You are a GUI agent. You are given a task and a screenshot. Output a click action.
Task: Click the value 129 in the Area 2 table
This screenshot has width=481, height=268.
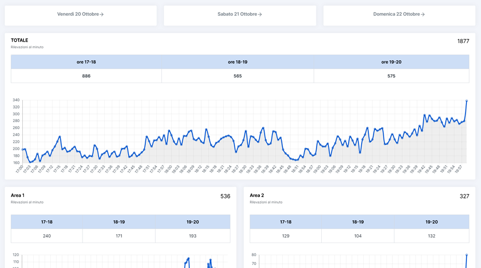[x=285, y=236]
